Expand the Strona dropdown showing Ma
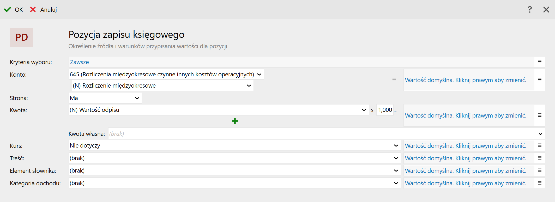The image size is (555, 202). [x=137, y=98]
